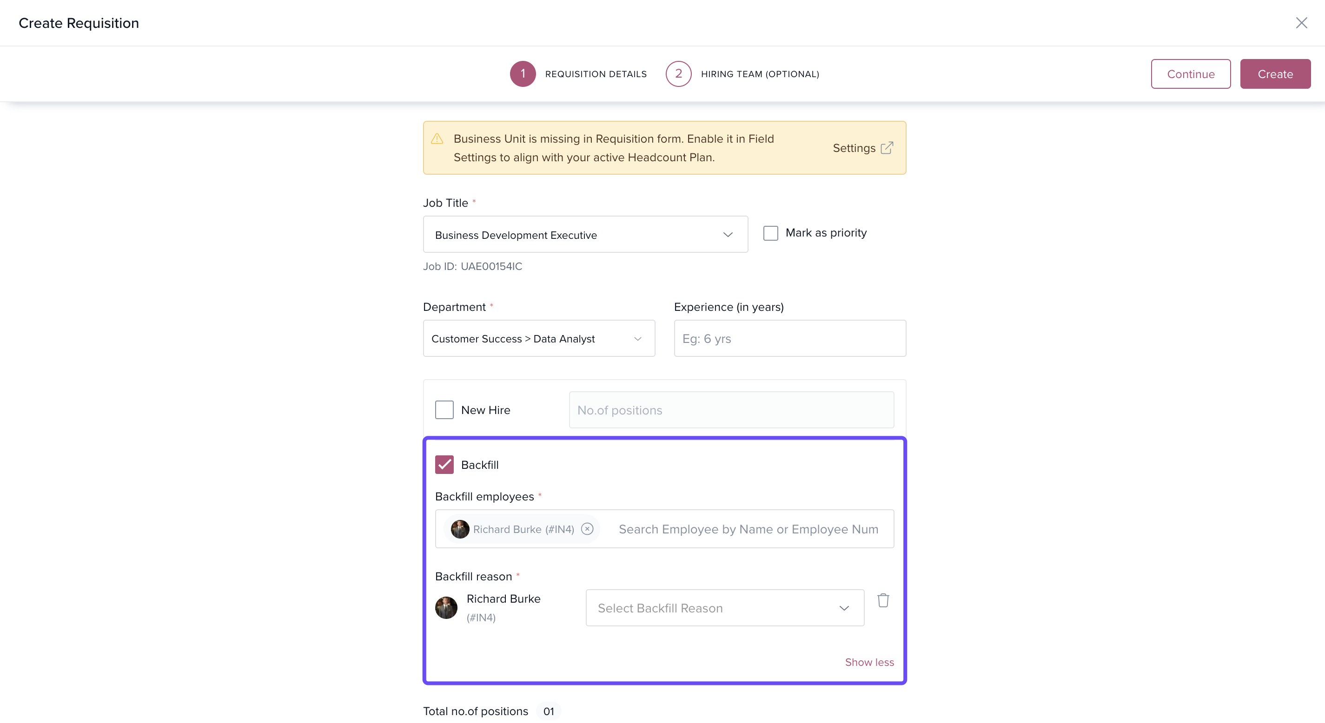
Task: Check the New Hire checkbox
Action: tap(444, 410)
